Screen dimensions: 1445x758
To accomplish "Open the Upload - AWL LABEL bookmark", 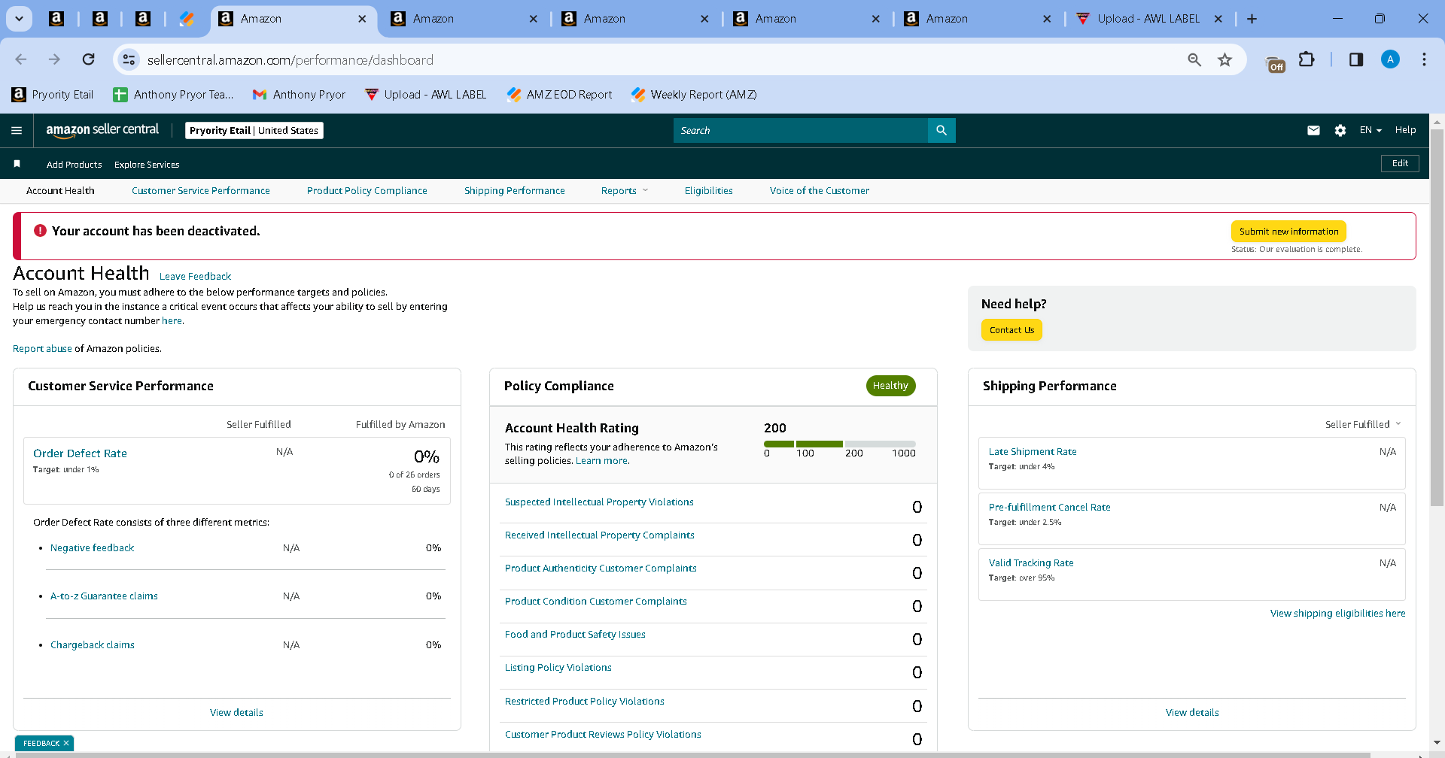I will [x=425, y=95].
